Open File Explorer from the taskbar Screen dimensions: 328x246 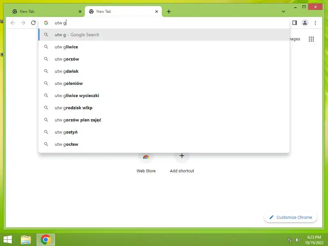tap(26, 240)
